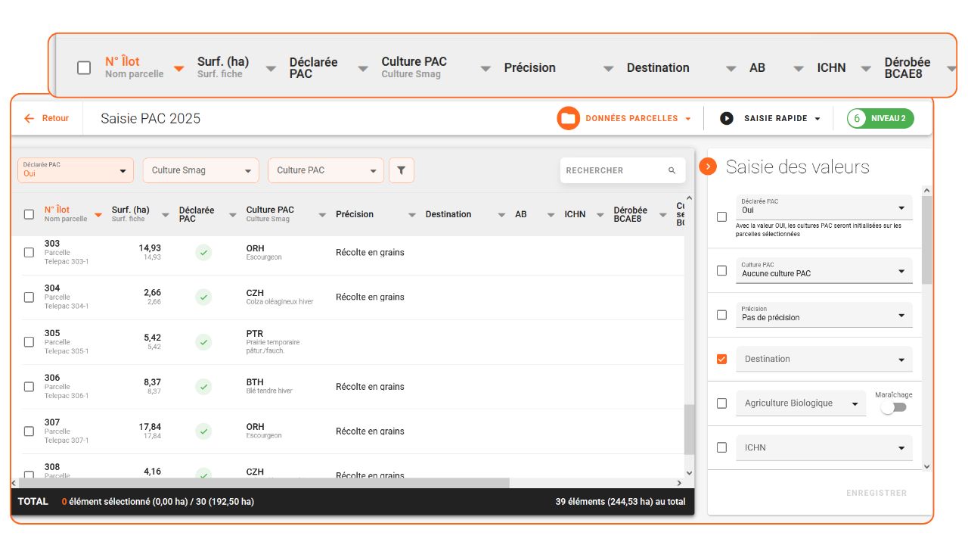The width and height of the screenshot is (968, 545).
Task: Open the orange Déclarée PAC filter set to Oui
Action: tap(76, 170)
